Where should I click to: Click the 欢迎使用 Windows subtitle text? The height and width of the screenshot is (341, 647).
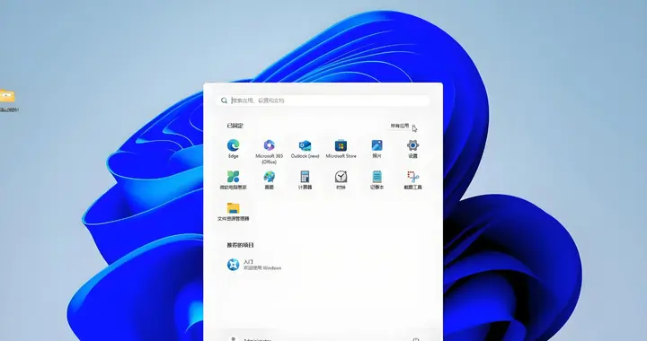click(262, 268)
